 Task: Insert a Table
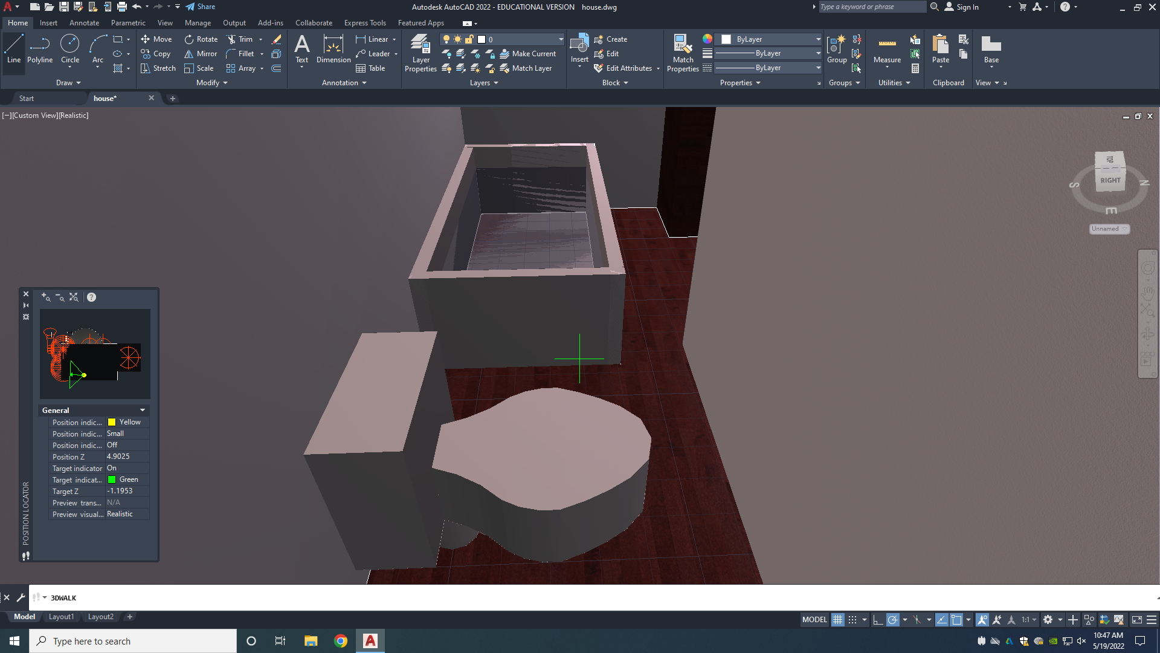click(x=370, y=68)
